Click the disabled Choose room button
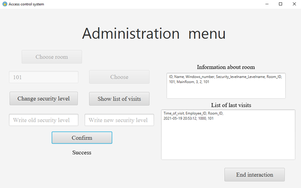 pyautogui.click(x=52, y=57)
